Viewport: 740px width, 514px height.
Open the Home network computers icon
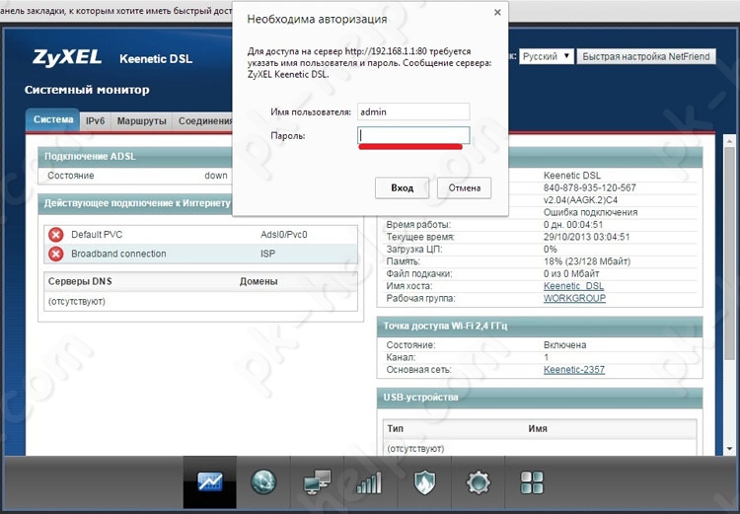click(x=317, y=482)
